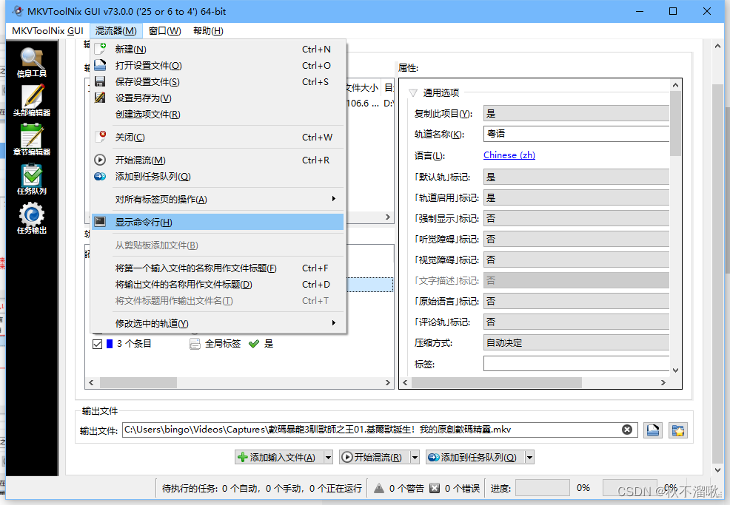
Task: Open the 头部编辑器 header editor
Action: 32,101
